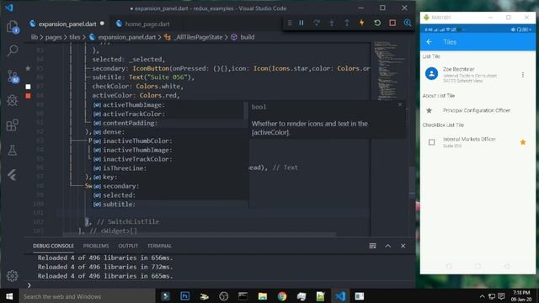Select inactiveTrackColor suggestion
Image resolution: width=539 pixels, height=303 pixels.
coord(170,159)
